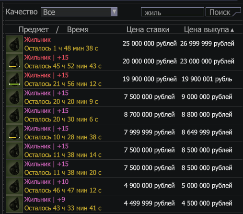Click the Поиск search button
Image resolution: width=243 pixels, height=214 pixels.
223,12
